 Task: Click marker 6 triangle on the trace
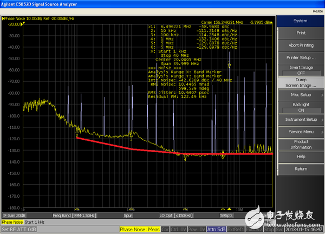223,154
